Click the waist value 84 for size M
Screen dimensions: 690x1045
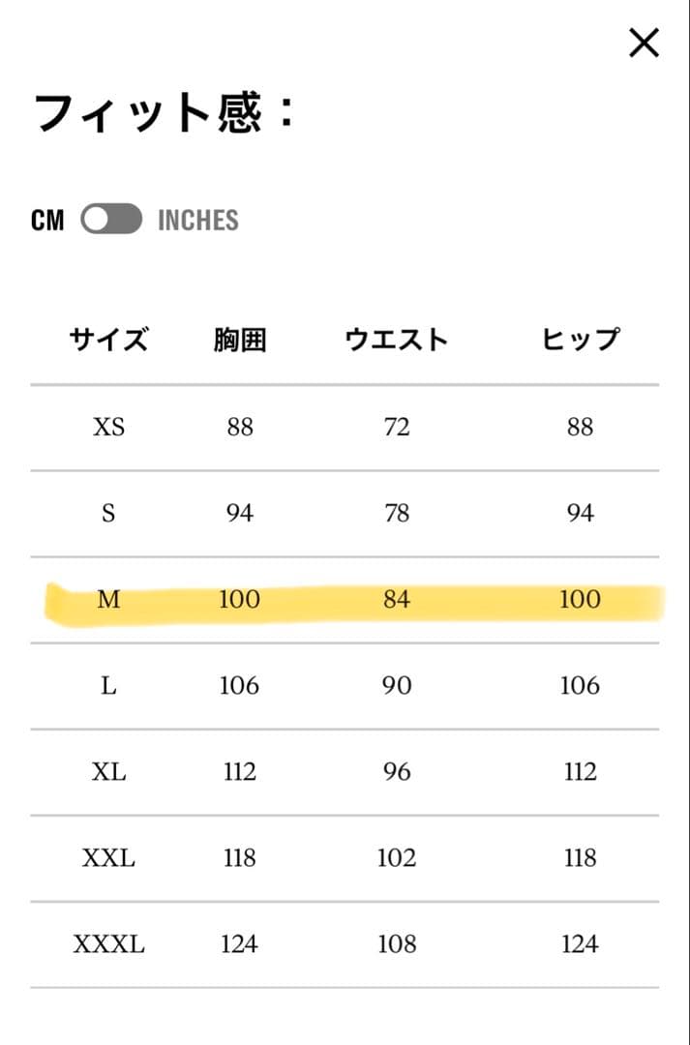pos(396,600)
